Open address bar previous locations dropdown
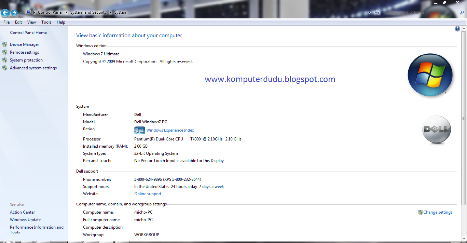 369,13
